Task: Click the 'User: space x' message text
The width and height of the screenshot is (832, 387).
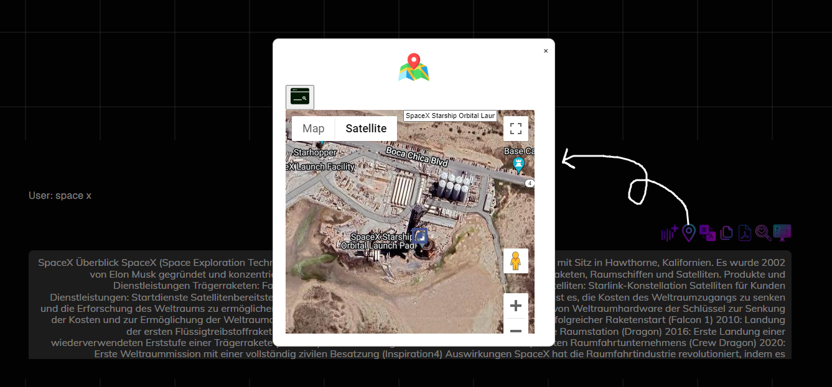Action: [60, 196]
